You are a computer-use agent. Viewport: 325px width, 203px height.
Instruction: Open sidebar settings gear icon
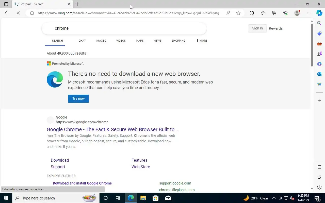click(319, 187)
